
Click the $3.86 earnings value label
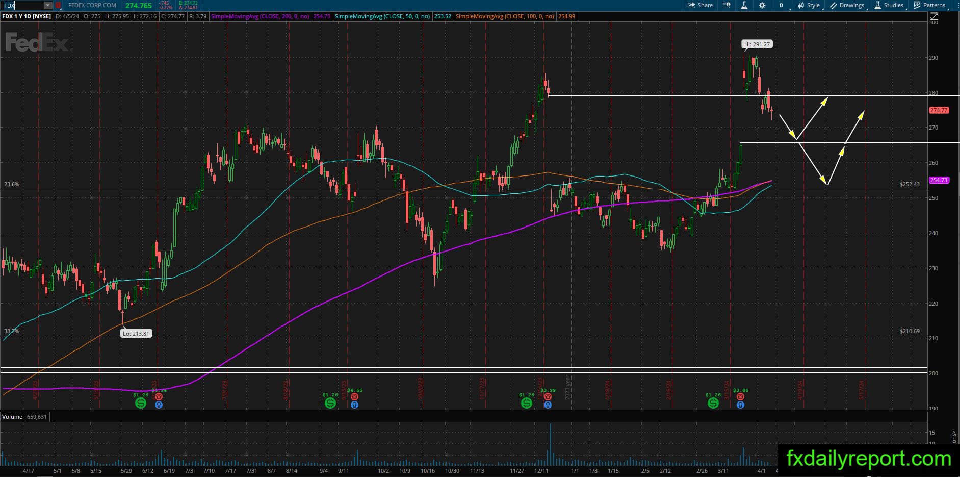[x=740, y=390]
